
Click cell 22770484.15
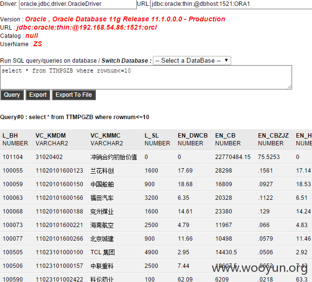233,157
